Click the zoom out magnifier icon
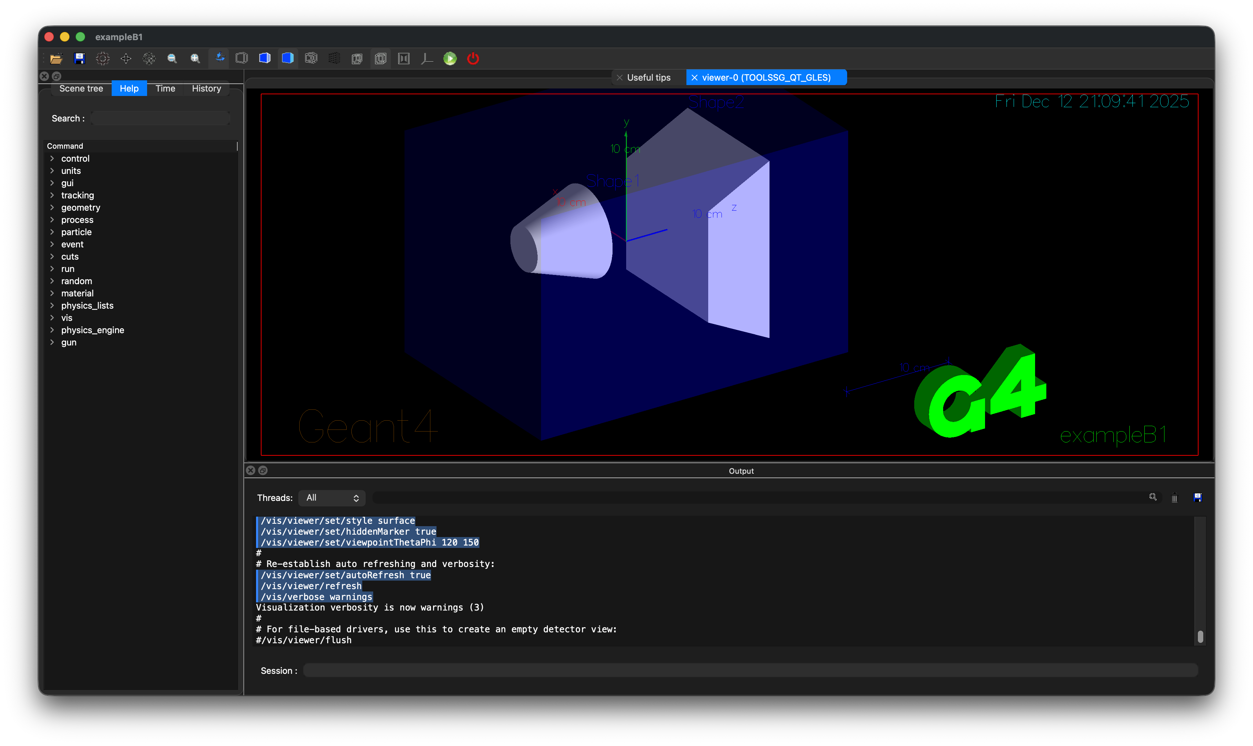Screen dimensions: 1253x746 (x=172, y=58)
